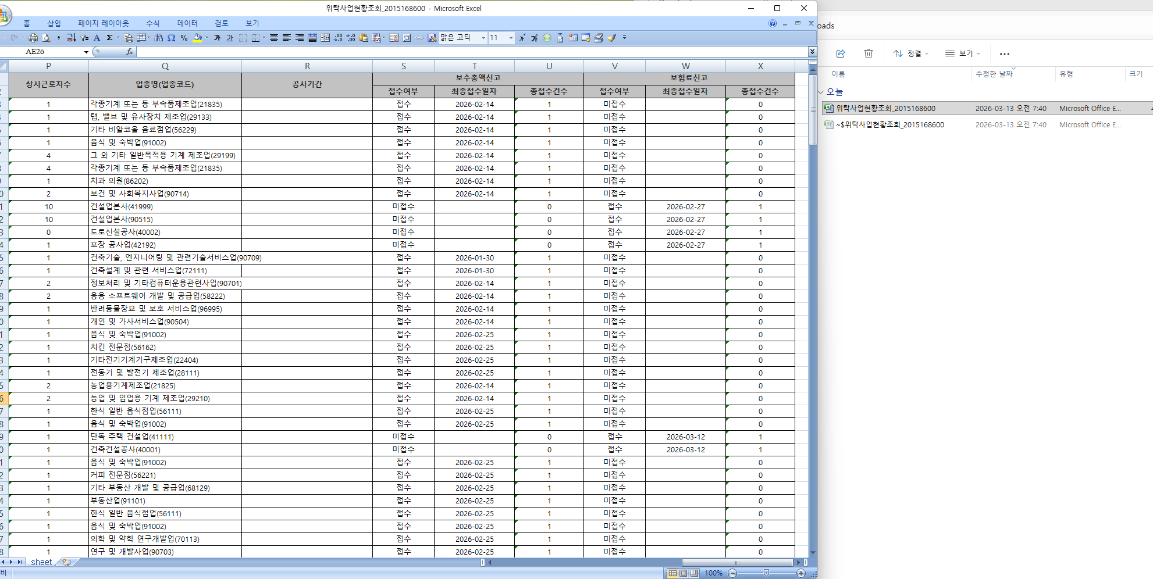The image size is (1153, 579).
Task: Open the fill color dropdown arrow
Action: [x=207, y=38]
